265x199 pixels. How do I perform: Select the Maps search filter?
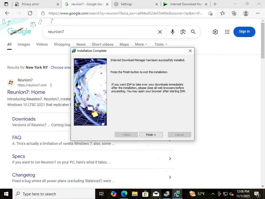point(124,44)
